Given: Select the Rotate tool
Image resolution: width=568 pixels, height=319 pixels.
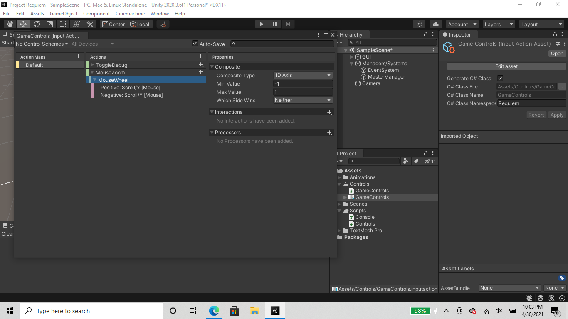Looking at the screenshot, I should (x=37, y=24).
